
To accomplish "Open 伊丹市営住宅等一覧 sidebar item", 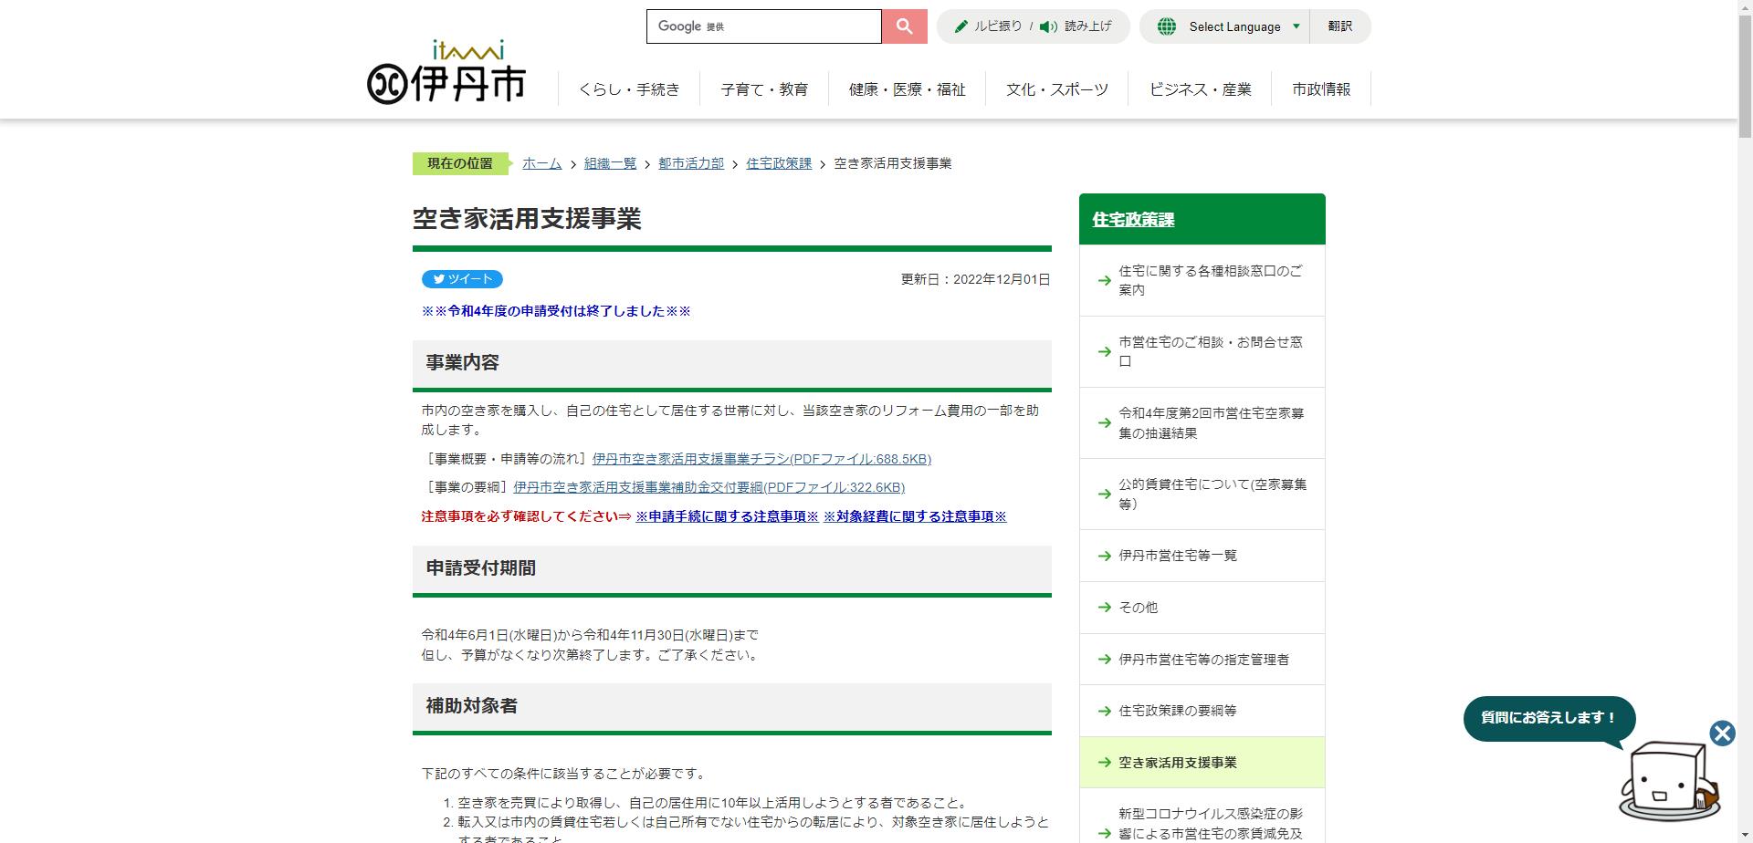I will [x=1202, y=556].
